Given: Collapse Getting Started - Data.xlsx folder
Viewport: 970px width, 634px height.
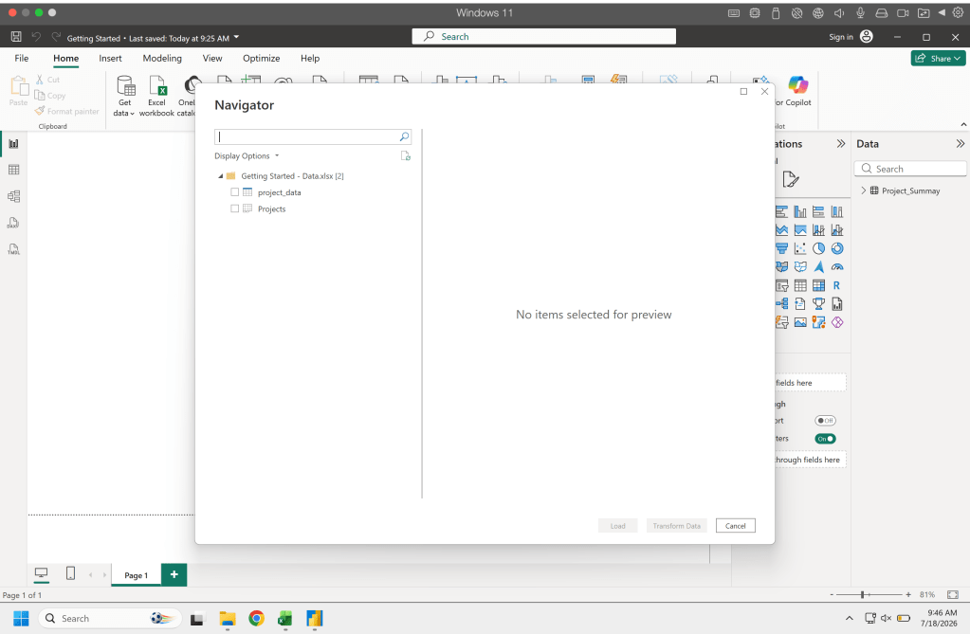Looking at the screenshot, I should coord(220,176).
